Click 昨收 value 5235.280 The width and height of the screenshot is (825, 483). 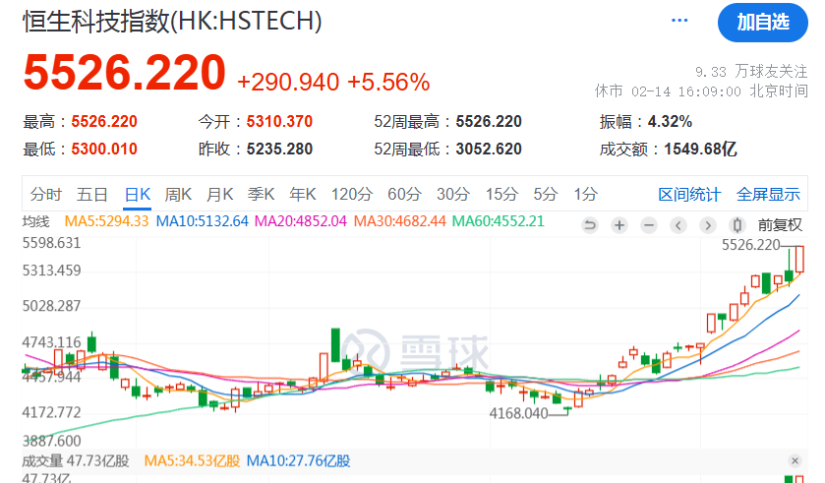(x=279, y=149)
